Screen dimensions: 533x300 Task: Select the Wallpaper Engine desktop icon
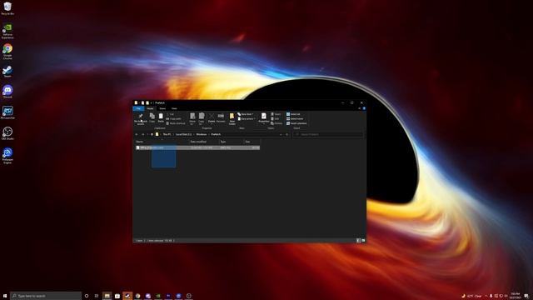[x=7, y=156]
